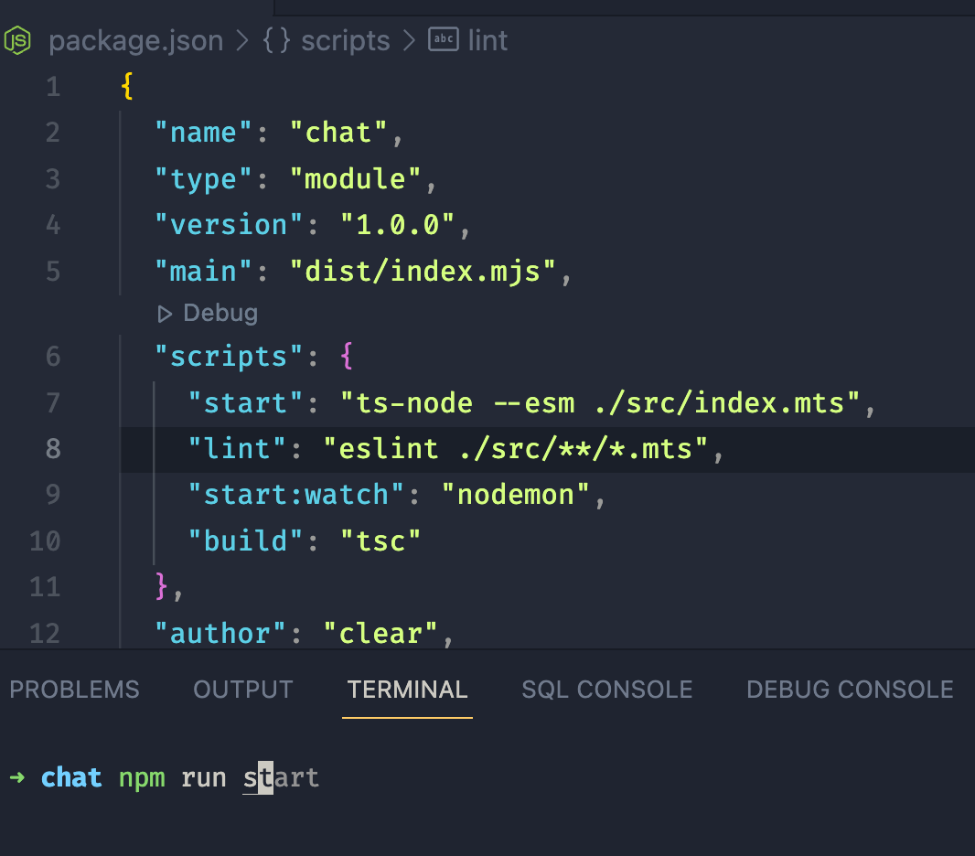Switch to the PROBLEMS tab
The height and width of the screenshot is (856, 975).
[x=74, y=690]
